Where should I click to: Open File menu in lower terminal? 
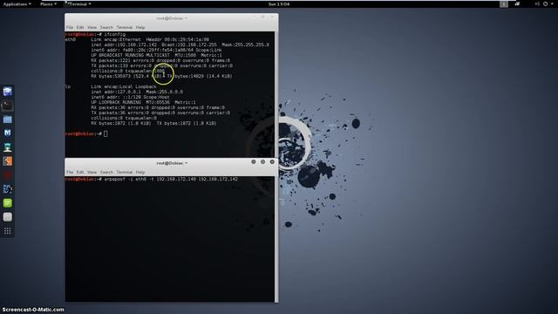[70, 173]
